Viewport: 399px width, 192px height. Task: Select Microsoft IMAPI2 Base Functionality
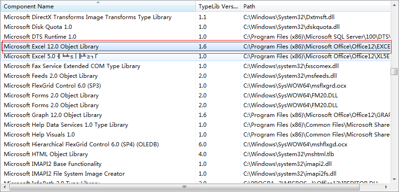click(x=53, y=164)
